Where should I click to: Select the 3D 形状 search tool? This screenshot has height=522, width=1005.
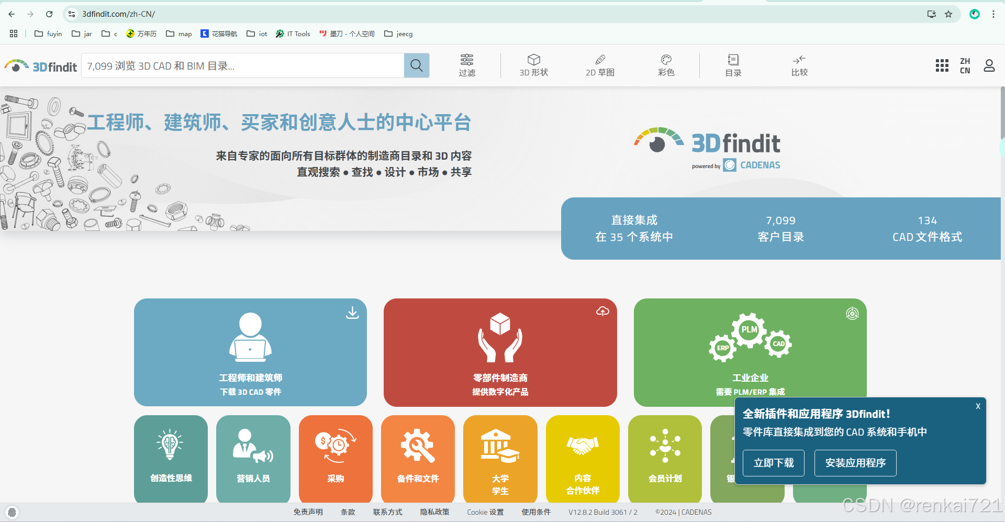click(x=534, y=65)
